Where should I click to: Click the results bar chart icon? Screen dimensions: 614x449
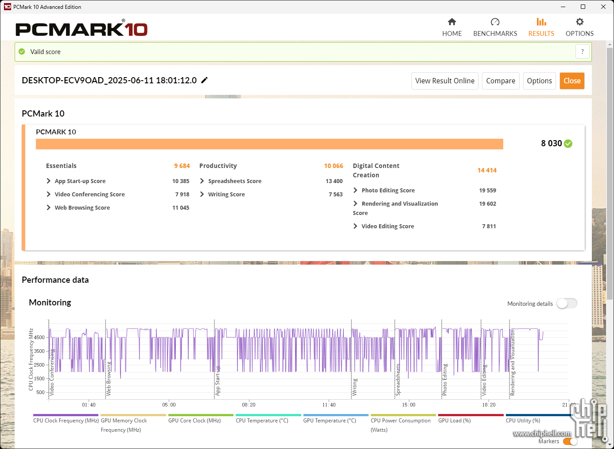[x=541, y=22]
